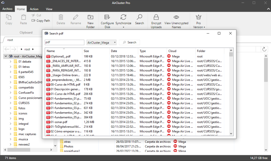The height and width of the screenshot is (161, 271).
Task: Click the Delete trash icon
Action: [x=61, y=17]
